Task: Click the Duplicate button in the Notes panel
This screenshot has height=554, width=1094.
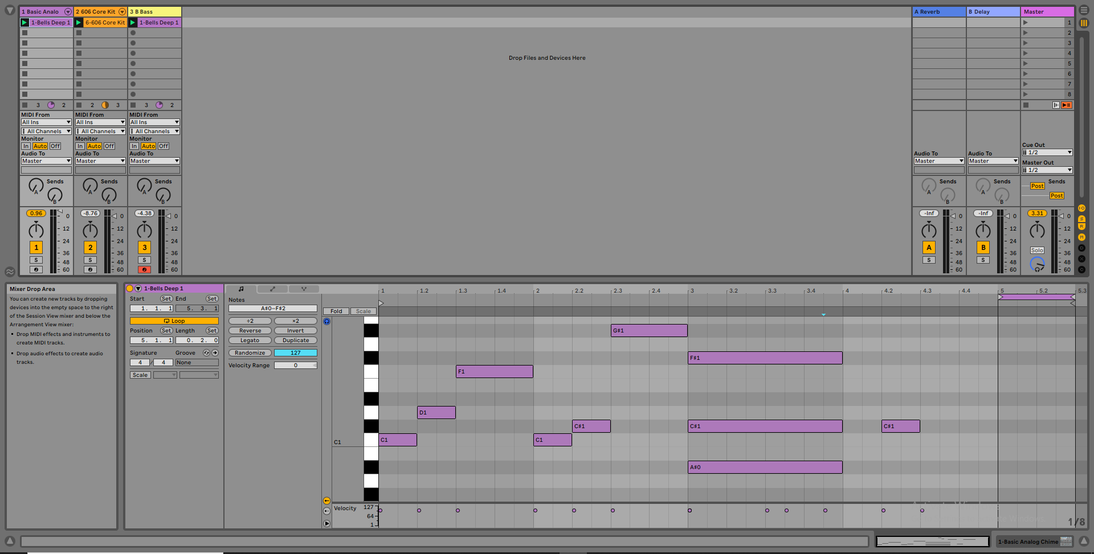Action: coord(296,340)
